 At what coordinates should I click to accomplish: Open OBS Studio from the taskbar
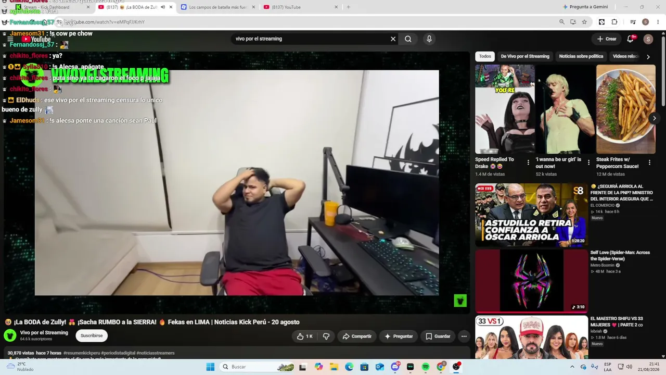coord(456,367)
